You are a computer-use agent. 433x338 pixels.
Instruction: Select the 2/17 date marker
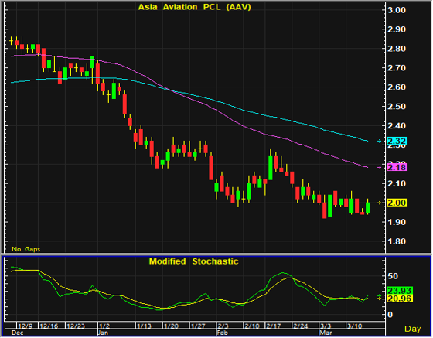tap(274, 326)
